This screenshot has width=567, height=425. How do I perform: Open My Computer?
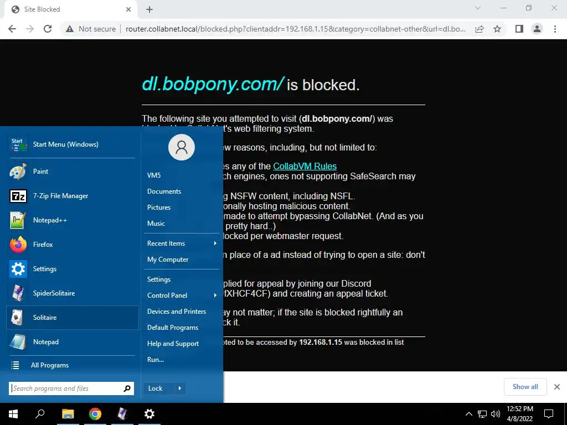tap(182, 260)
